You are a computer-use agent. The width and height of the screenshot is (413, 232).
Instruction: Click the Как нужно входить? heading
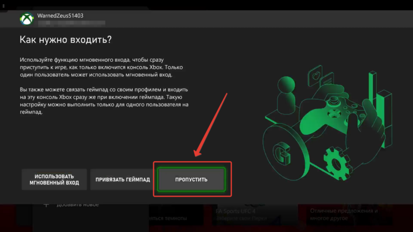tap(66, 40)
